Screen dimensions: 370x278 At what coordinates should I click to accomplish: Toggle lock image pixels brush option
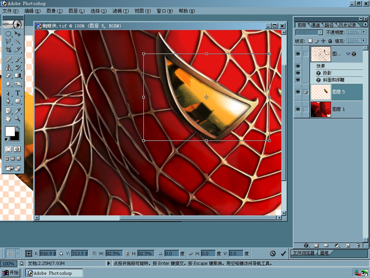317,41
